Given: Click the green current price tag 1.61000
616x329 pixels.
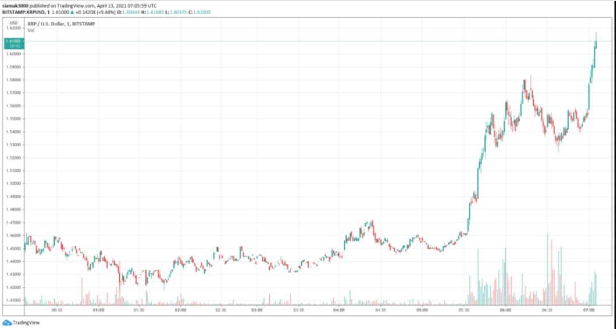Looking at the screenshot, I should click(13, 42).
